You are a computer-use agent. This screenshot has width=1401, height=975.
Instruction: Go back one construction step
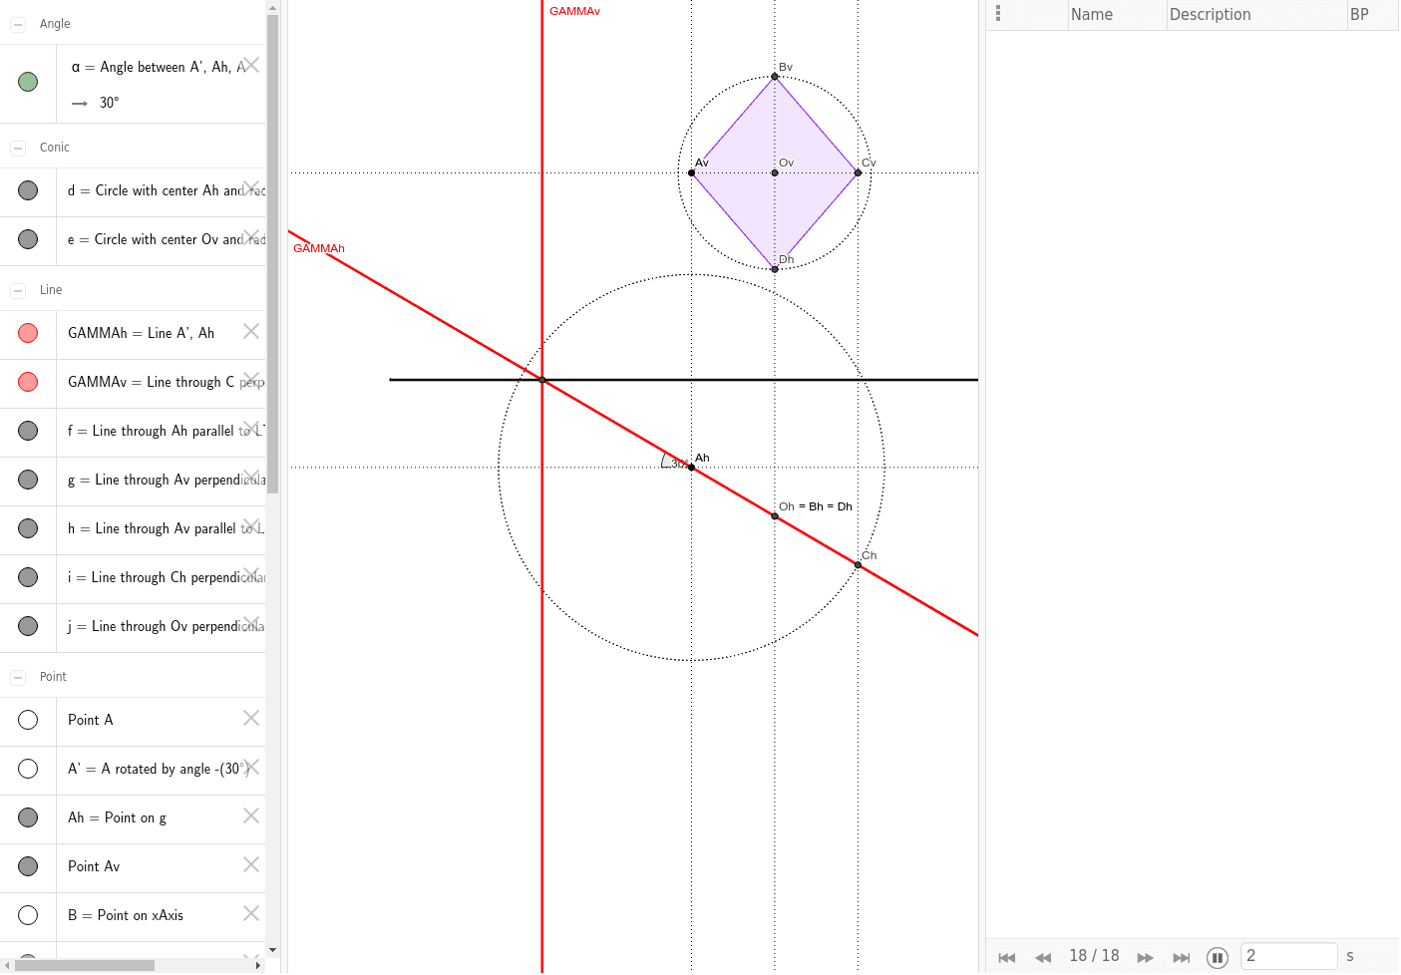point(1043,957)
